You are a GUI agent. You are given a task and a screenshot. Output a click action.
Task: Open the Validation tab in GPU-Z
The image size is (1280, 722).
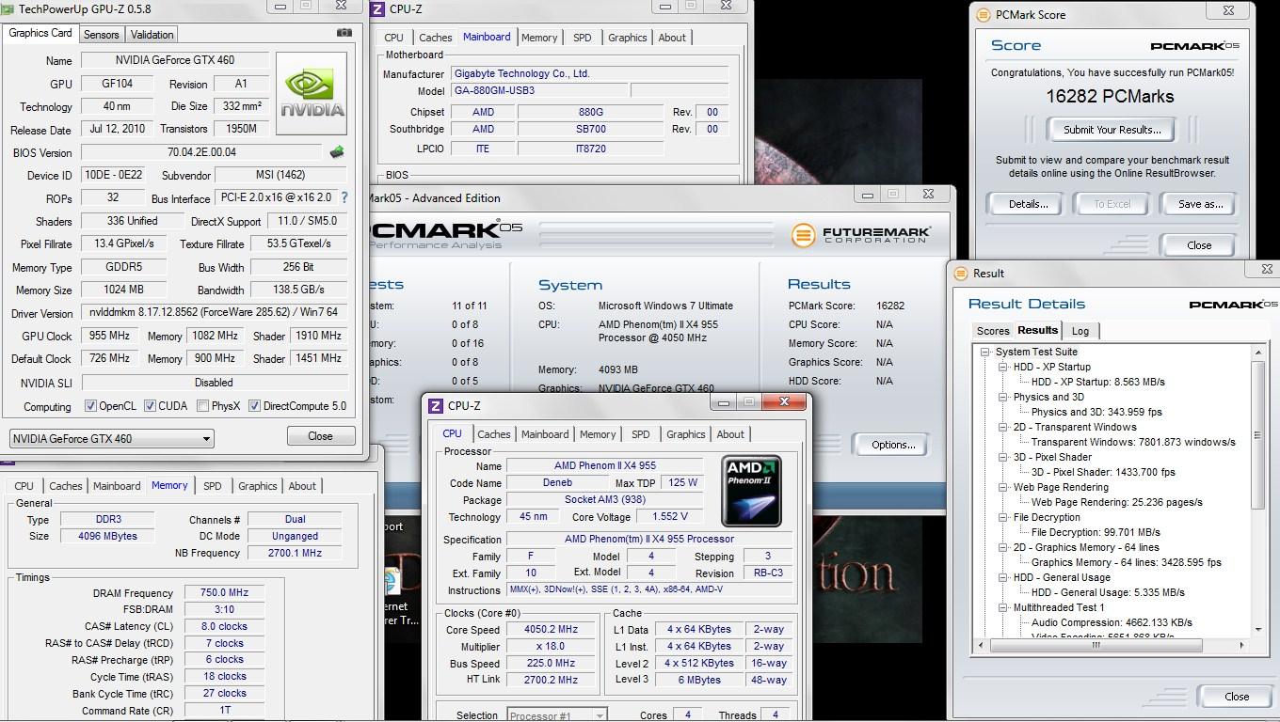click(x=152, y=35)
